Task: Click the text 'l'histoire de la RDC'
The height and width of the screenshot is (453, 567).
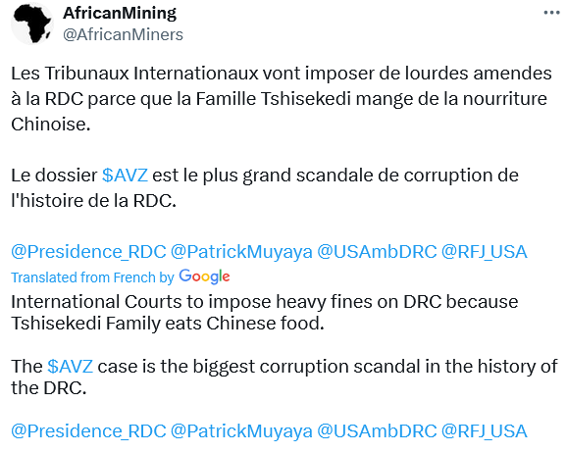Action: (93, 201)
